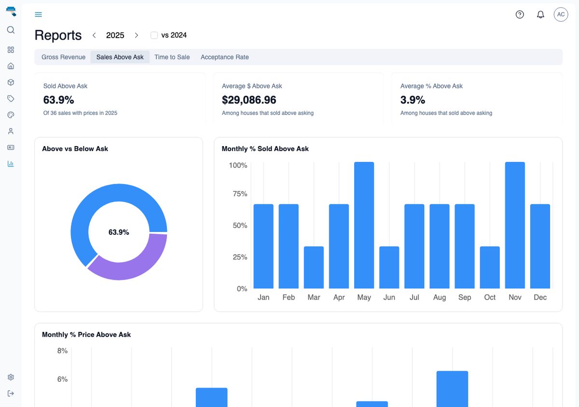This screenshot has width=579, height=407.
Task: Click the Reports heading
Action: point(58,35)
